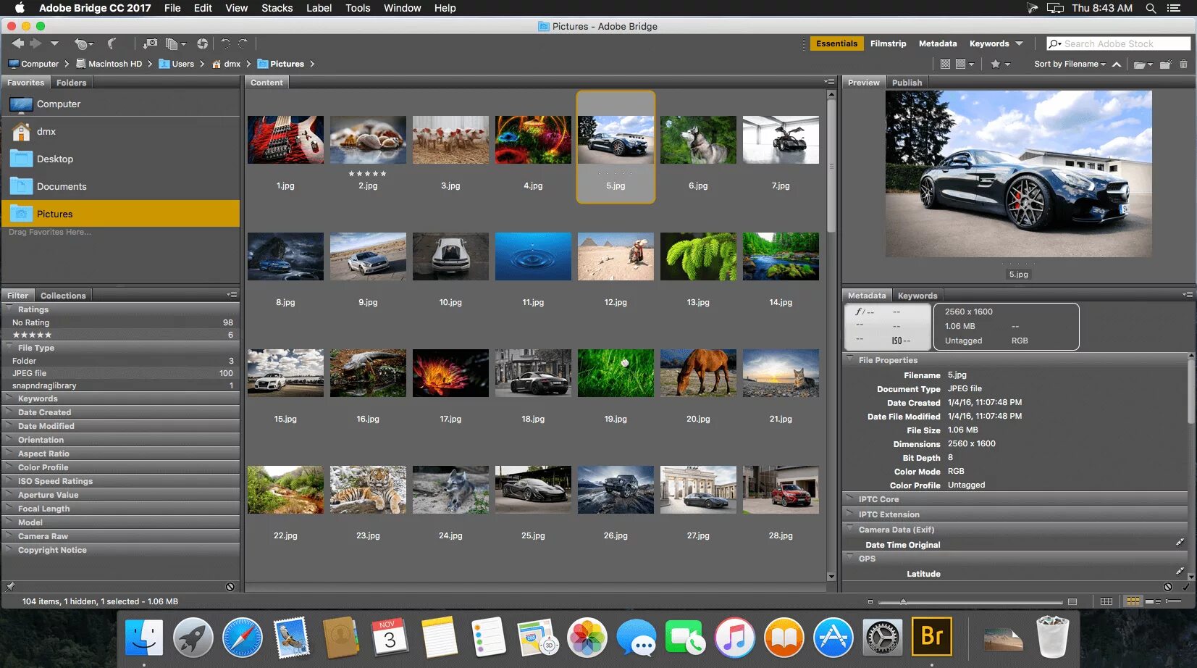Viewport: 1197px width, 668px height.
Task: Apply metadata changes checkmark
Action: click(1186, 587)
